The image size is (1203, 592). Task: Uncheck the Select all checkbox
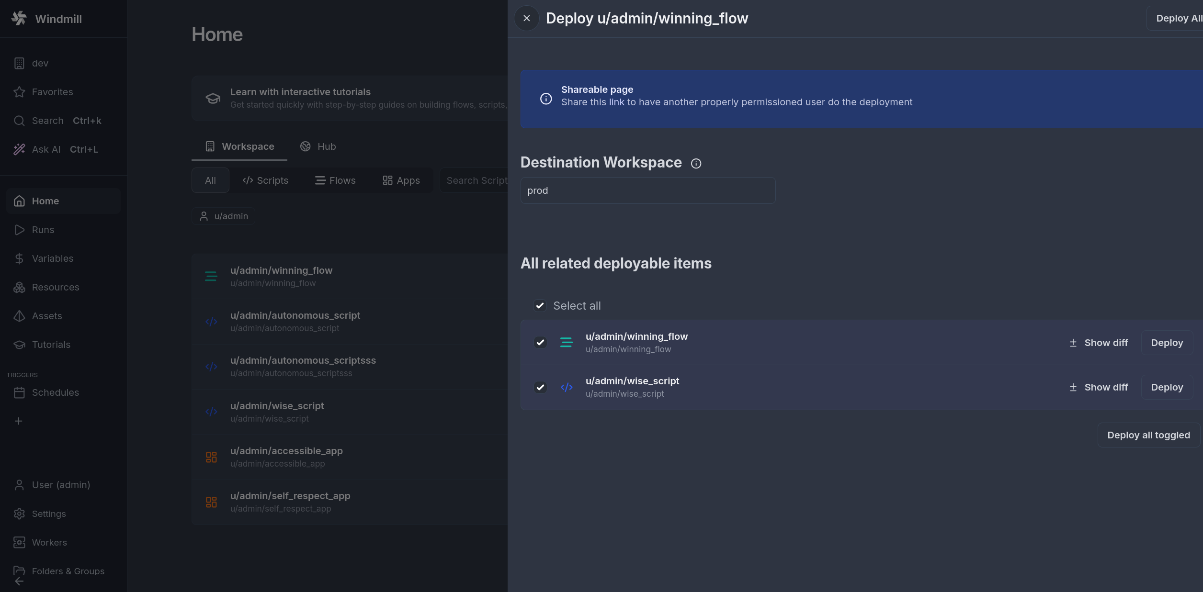(540, 305)
